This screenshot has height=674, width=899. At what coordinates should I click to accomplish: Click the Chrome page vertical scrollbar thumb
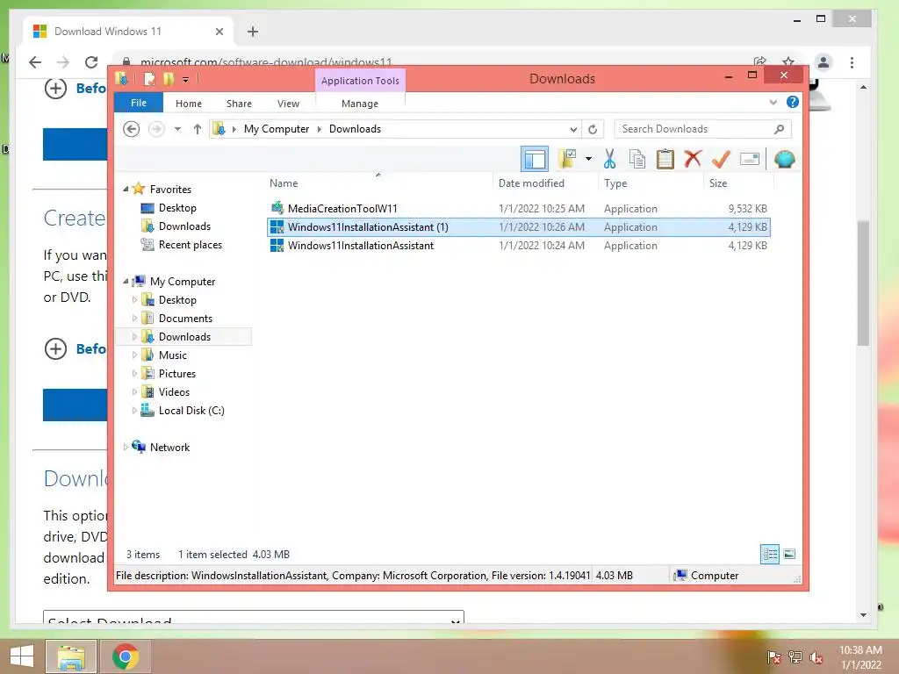[x=864, y=283]
